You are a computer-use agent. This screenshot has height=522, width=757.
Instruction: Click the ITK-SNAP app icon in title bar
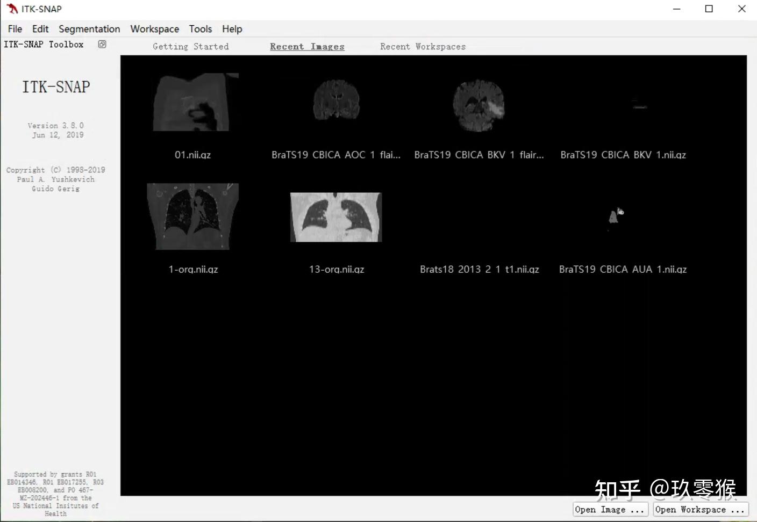(x=12, y=9)
